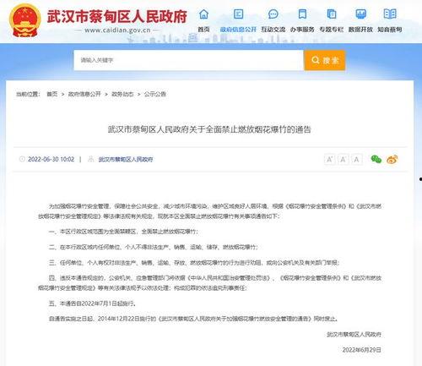Click the line 五、本通告自2022年7月1日起施行

[93, 303]
